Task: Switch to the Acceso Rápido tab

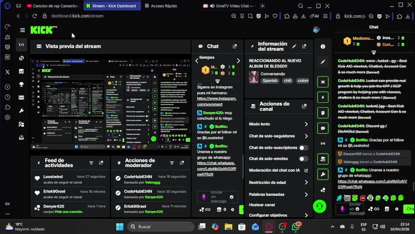Action: 161,6
